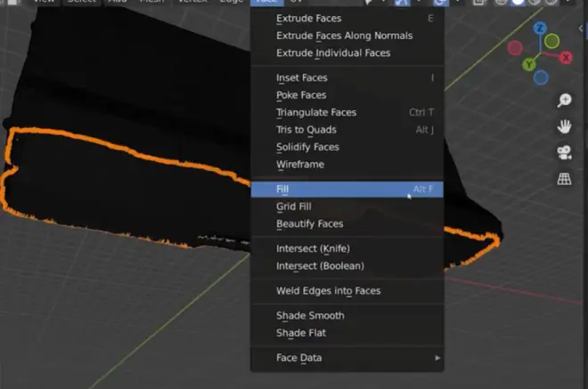Select Extrude Faces Along Normals

(x=347, y=36)
